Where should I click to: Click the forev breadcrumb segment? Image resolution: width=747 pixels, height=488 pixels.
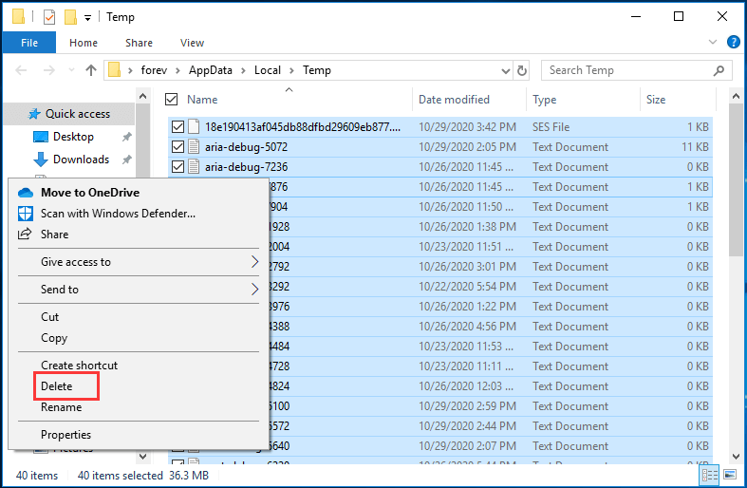click(x=154, y=70)
